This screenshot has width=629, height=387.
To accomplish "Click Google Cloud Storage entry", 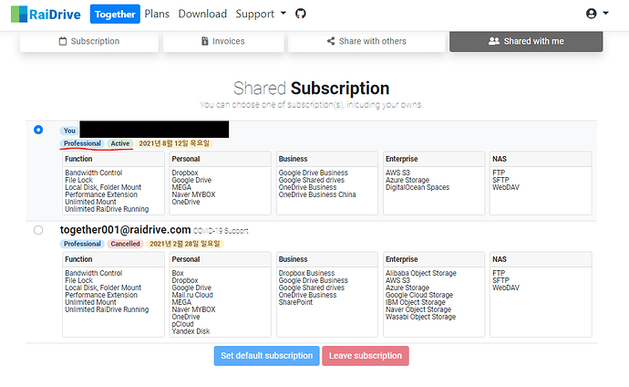I will pyautogui.click(x=419, y=295).
